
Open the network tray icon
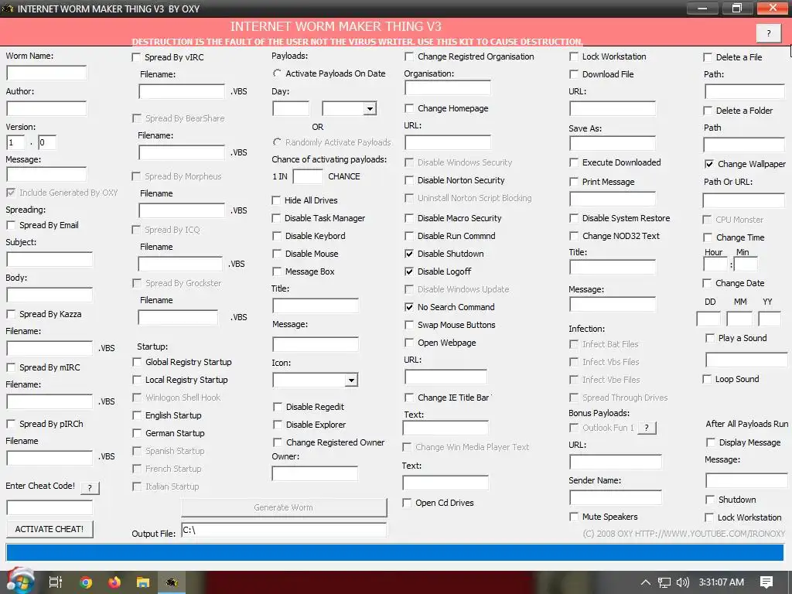(x=664, y=582)
